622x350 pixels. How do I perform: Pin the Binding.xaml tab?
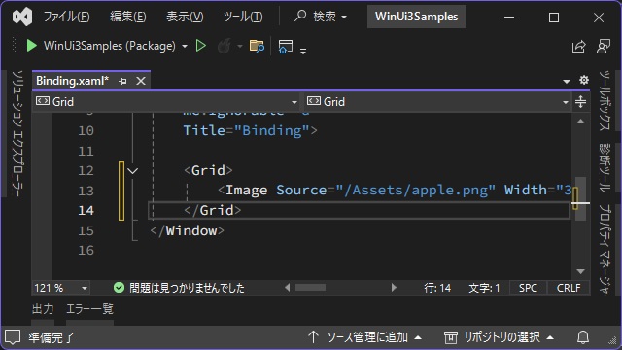tap(122, 81)
